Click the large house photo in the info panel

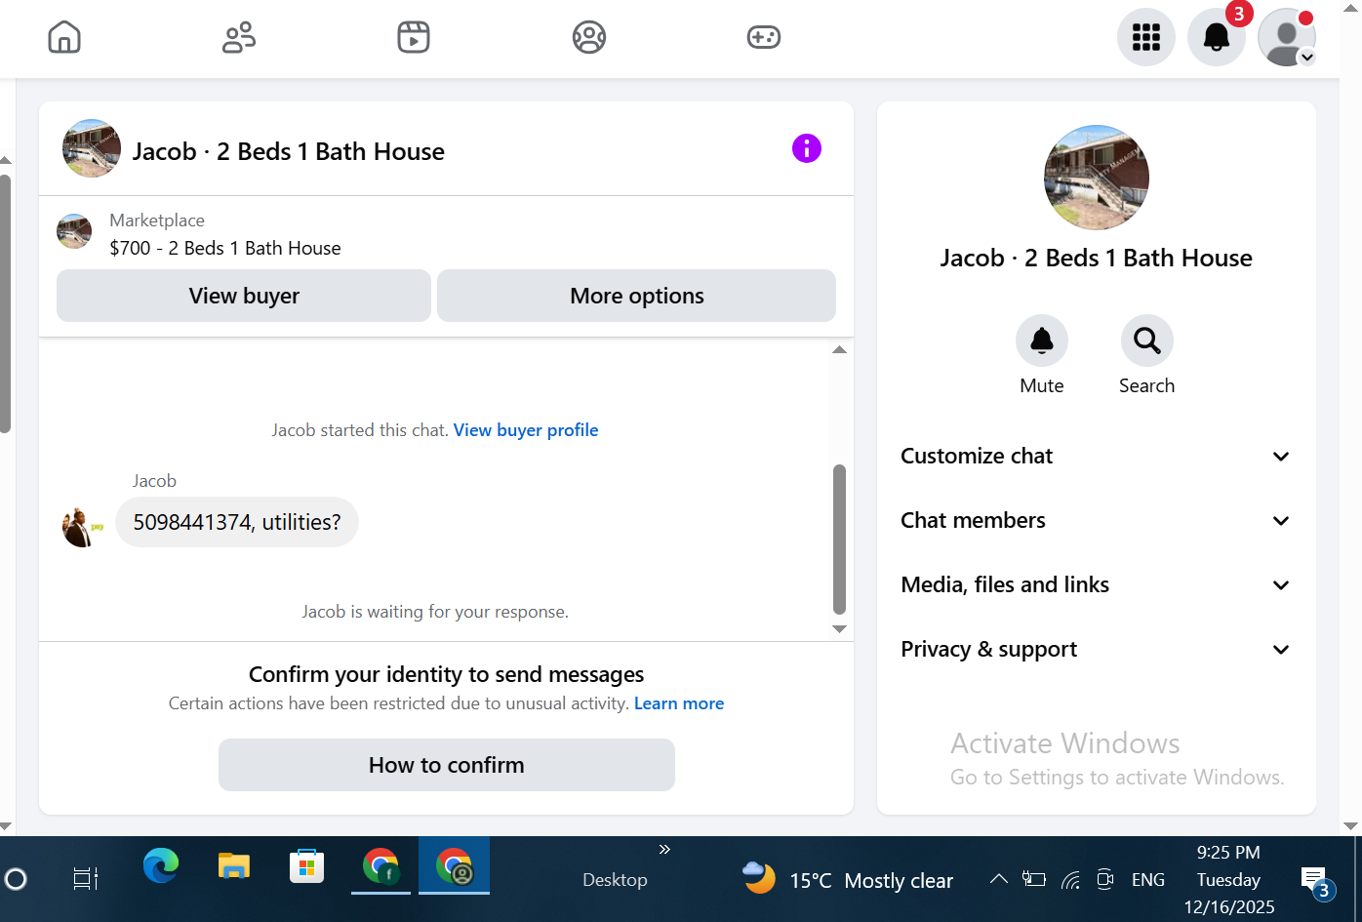1097,178
